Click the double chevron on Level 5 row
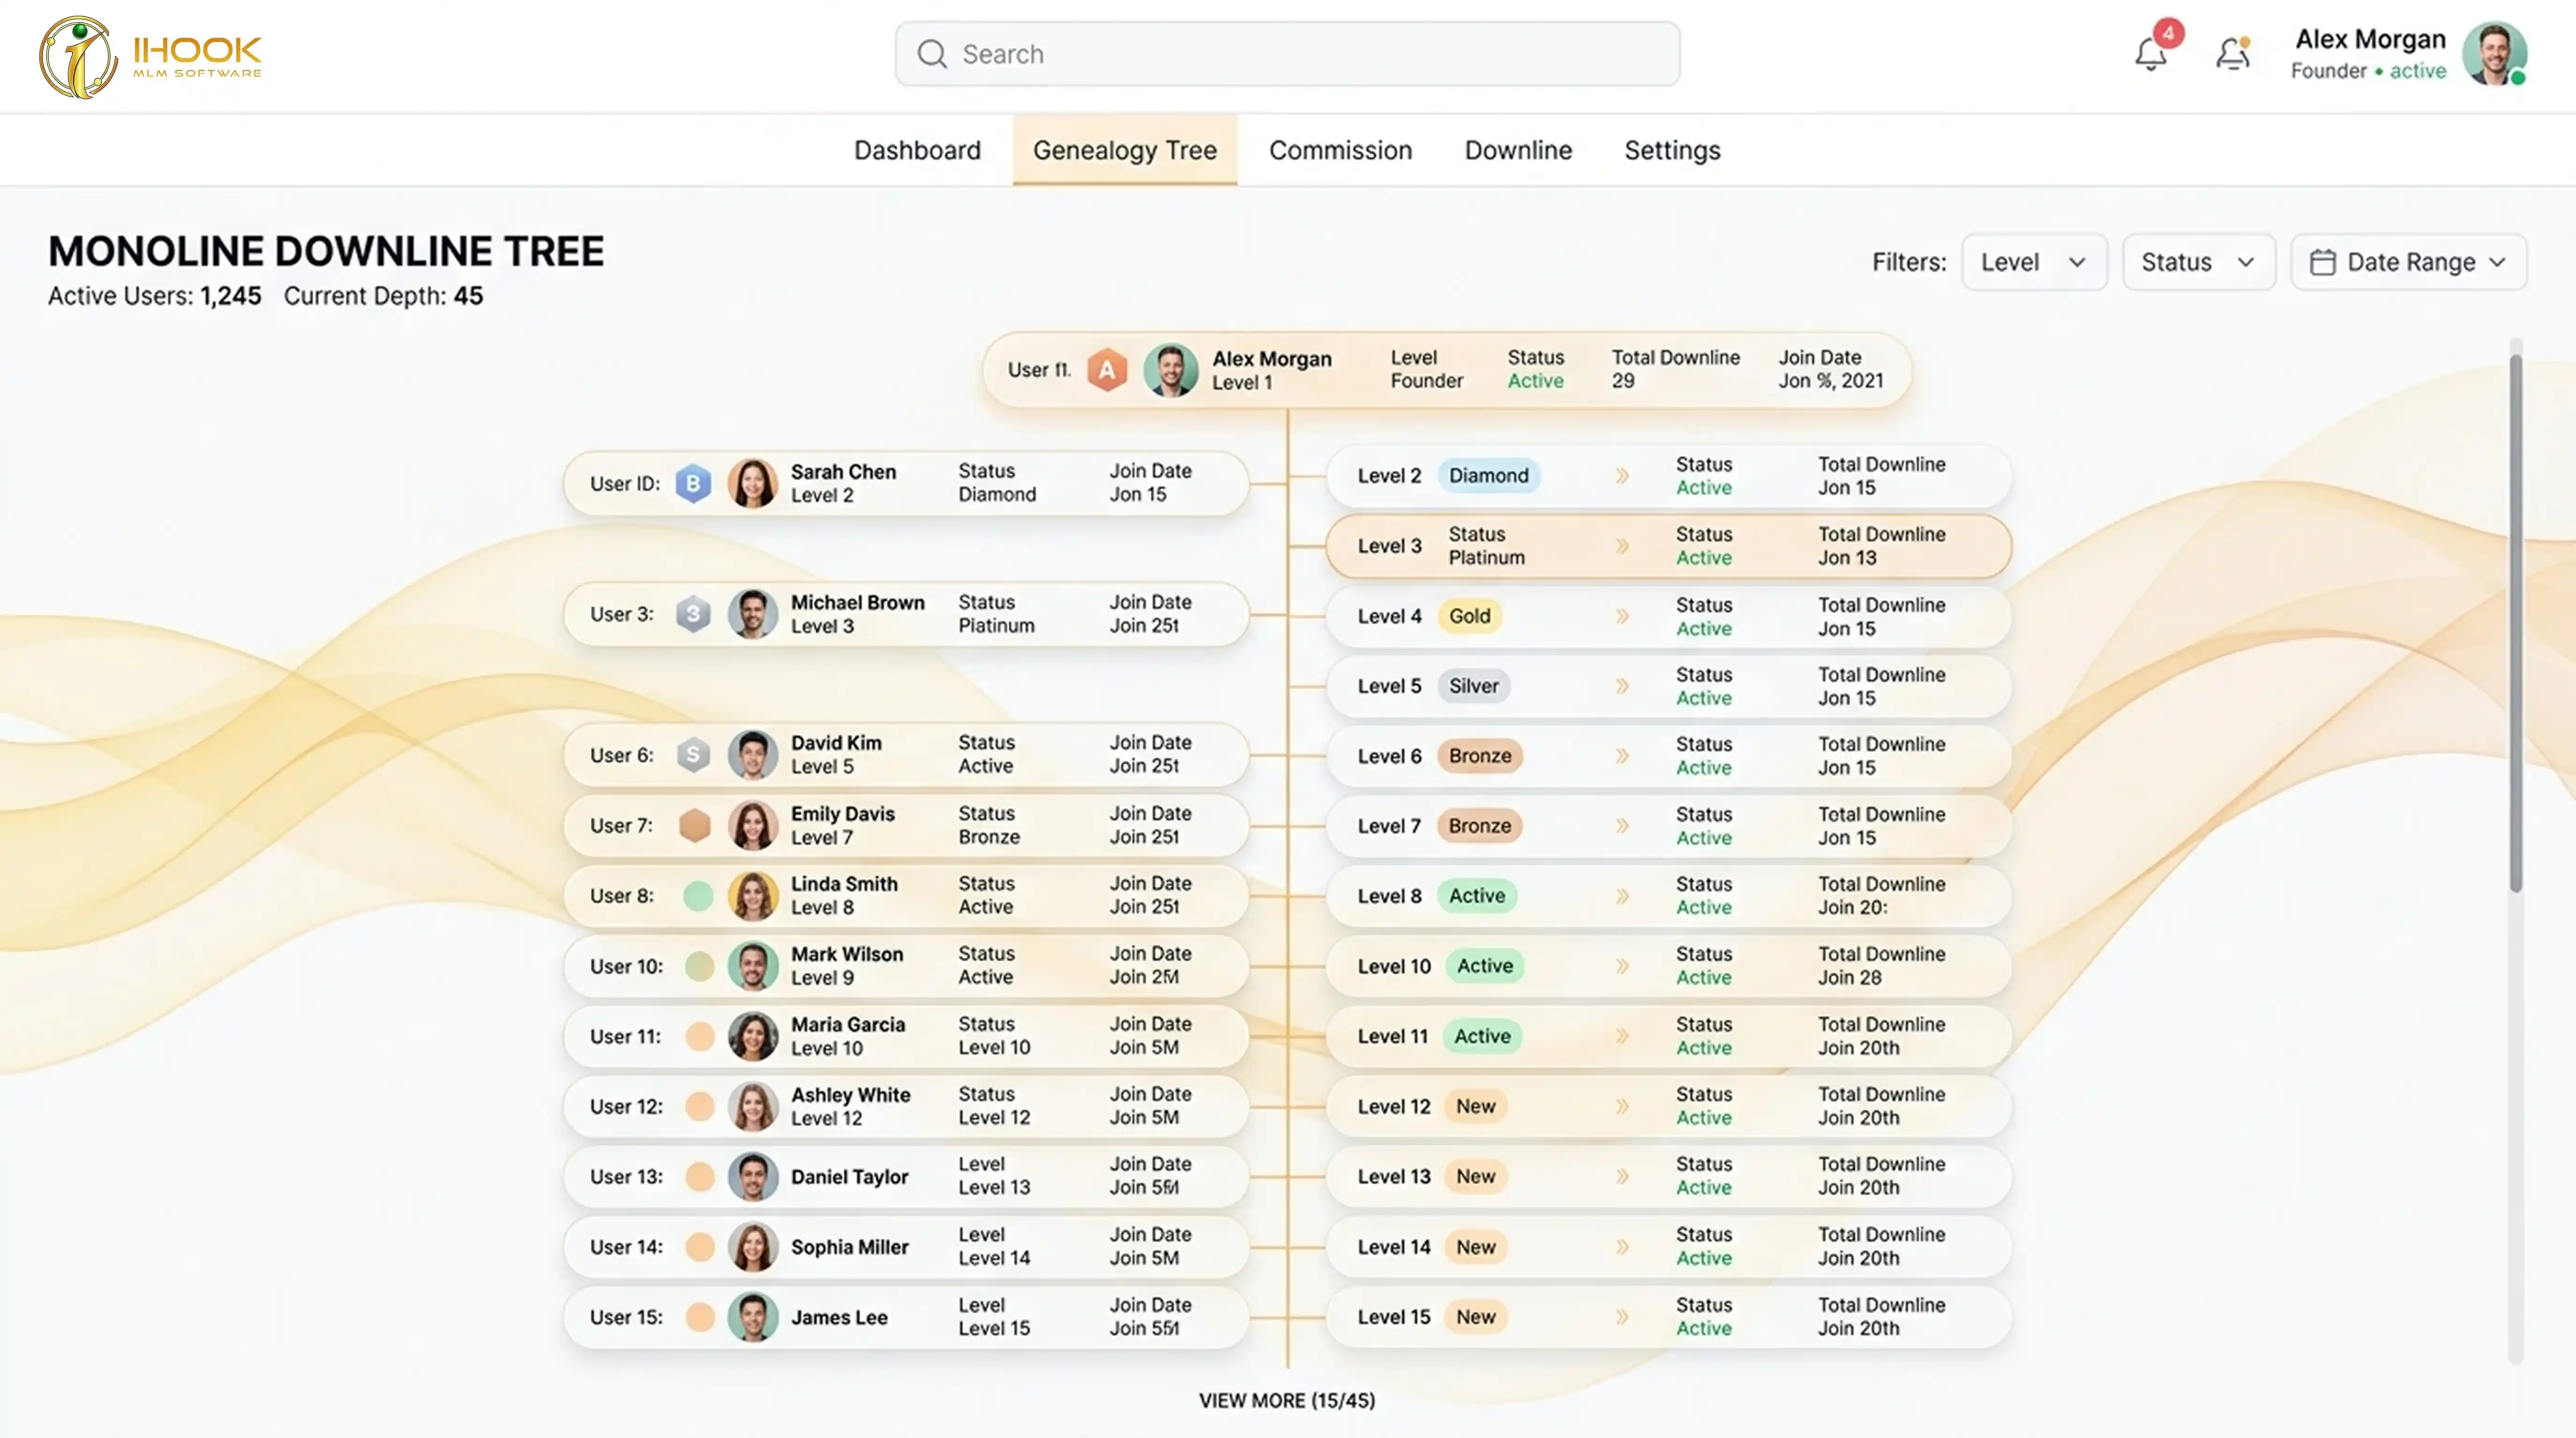Screen dimensions: 2576x1438 pos(1622,686)
